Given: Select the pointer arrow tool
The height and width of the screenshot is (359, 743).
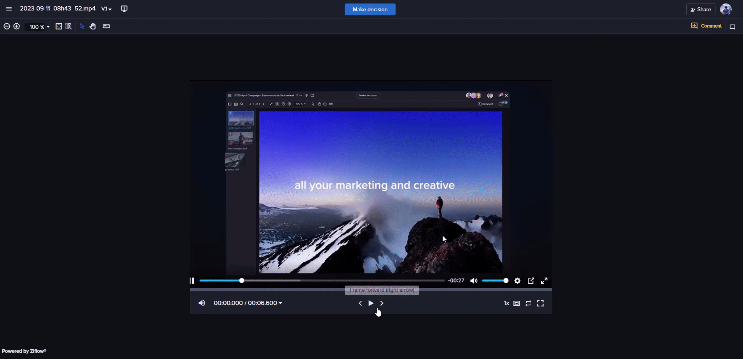Looking at the screenshot, I should click(82, 26).
